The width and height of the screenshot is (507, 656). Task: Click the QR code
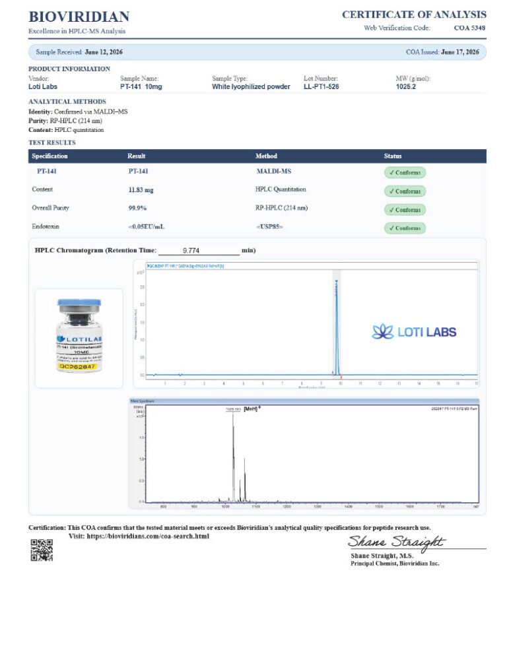point(42,550)
